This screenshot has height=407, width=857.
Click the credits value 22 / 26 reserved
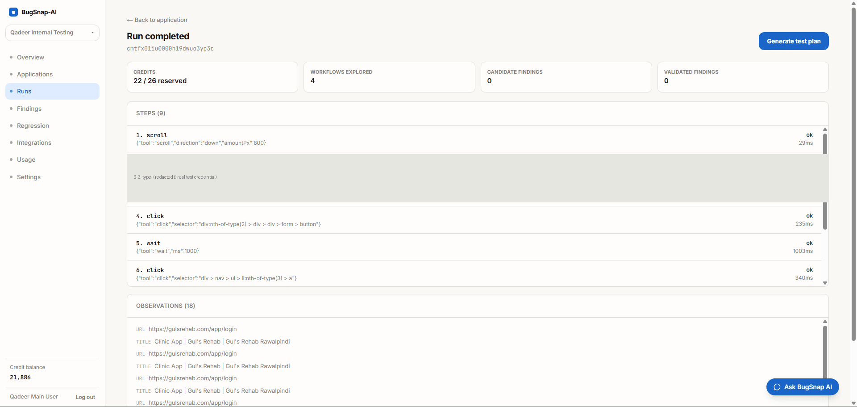click(160, 81)
